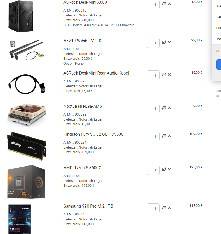Refresh Samsung 990 Pro quantity
221x234 pixels.
click(x=164, y=208)
